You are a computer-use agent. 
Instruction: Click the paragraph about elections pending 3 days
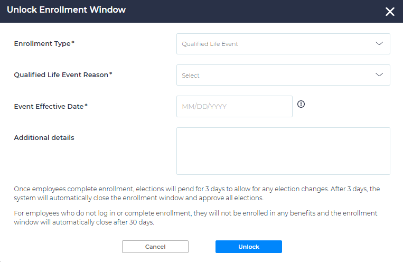point(195,193)
